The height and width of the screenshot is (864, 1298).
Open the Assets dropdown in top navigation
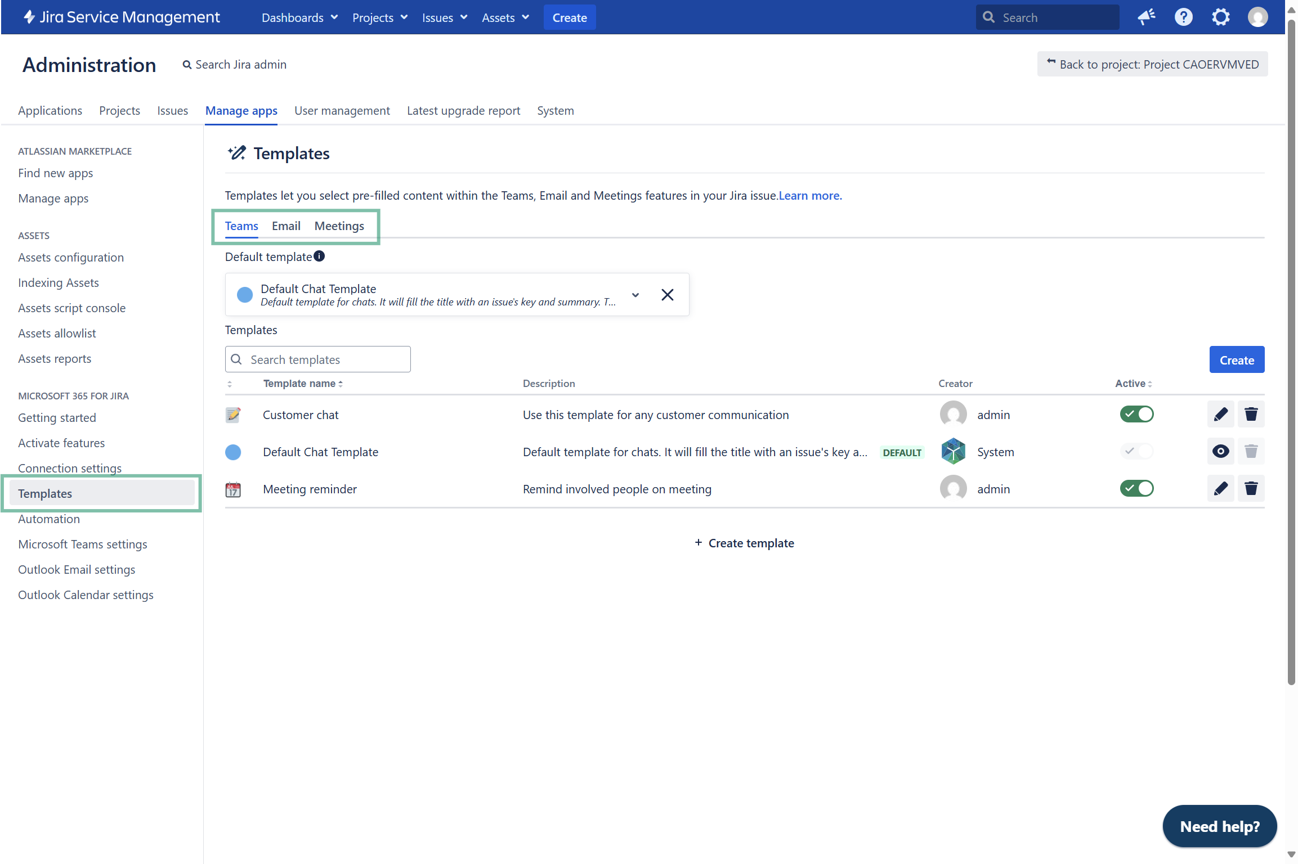[x=505, y=17]
